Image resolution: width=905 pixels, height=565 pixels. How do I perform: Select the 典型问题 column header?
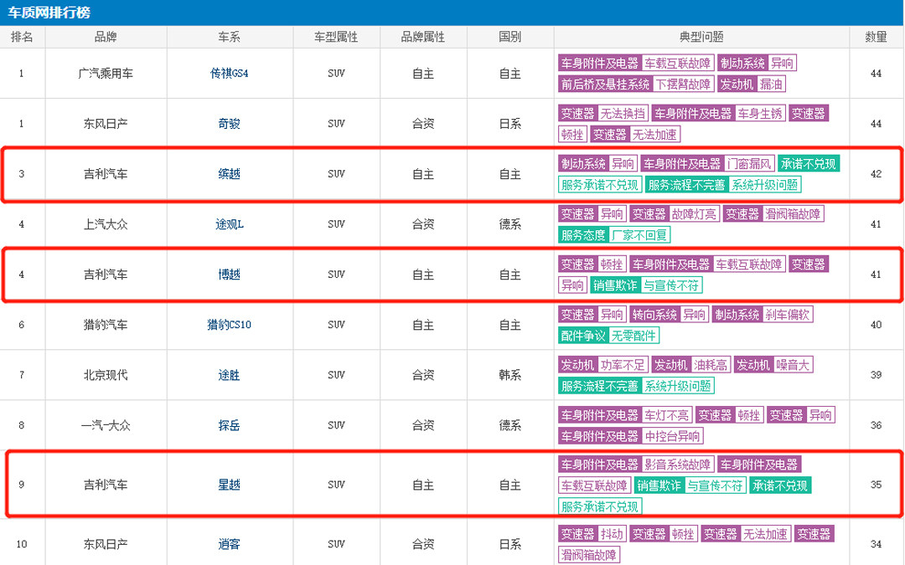[x=701, y=38]
